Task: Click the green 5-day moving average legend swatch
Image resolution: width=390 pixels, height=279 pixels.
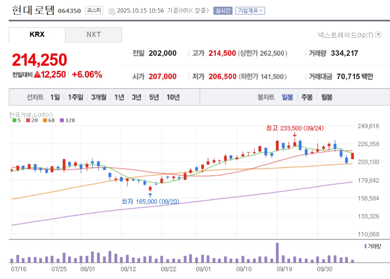Action: (x=14, y=120)
